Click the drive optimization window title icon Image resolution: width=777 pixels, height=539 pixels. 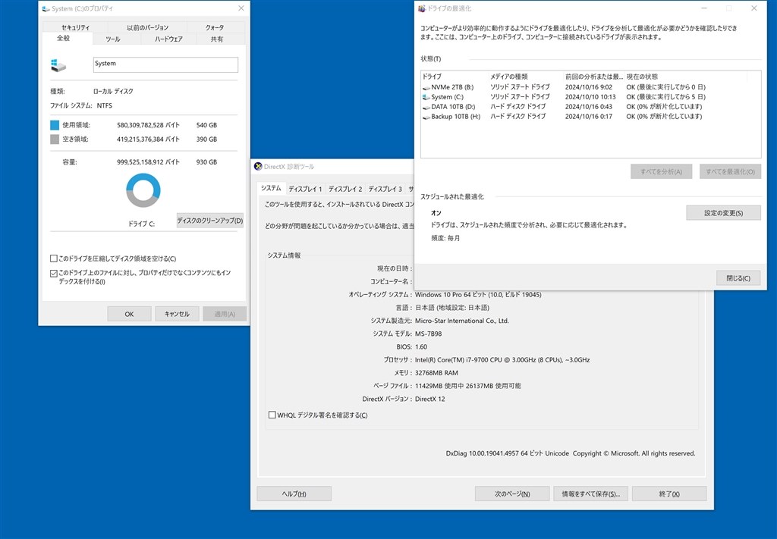coord(422,8)
